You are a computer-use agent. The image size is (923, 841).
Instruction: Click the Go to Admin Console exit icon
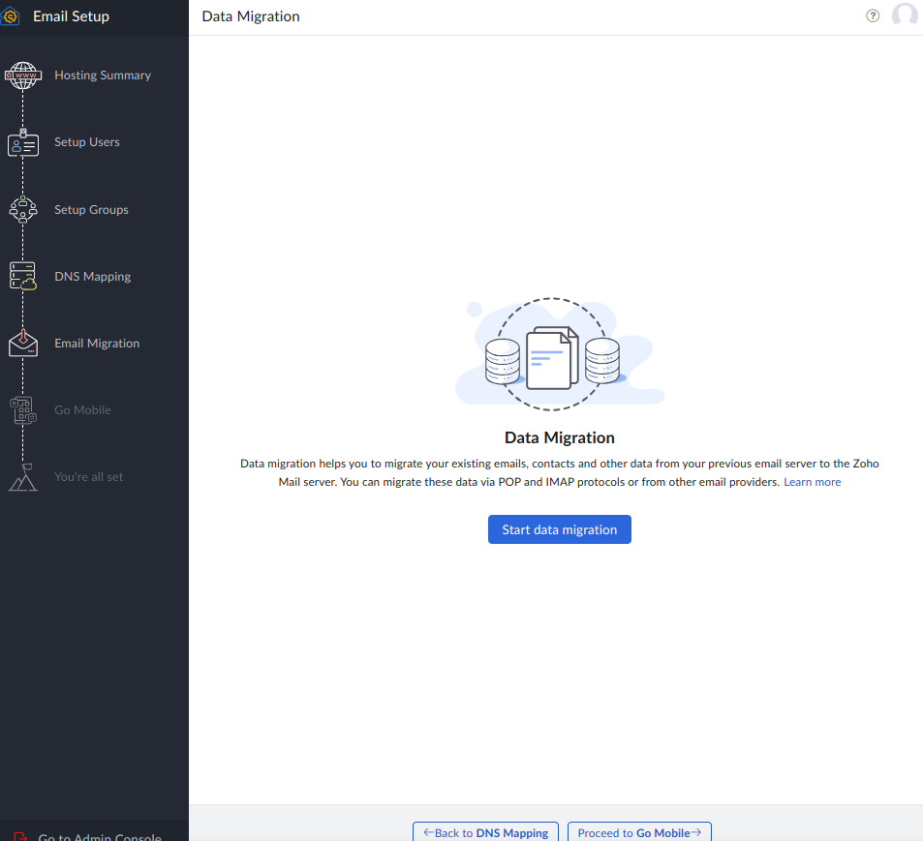(21, 835)
